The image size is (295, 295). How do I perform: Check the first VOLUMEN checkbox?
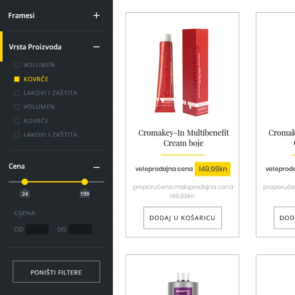(x=17, y=65)
